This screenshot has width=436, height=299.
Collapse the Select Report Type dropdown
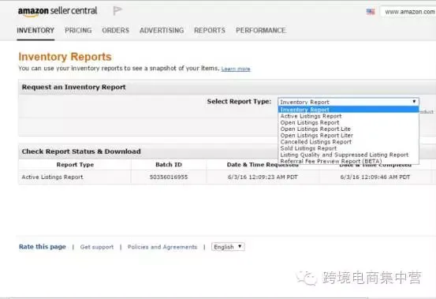348,102
